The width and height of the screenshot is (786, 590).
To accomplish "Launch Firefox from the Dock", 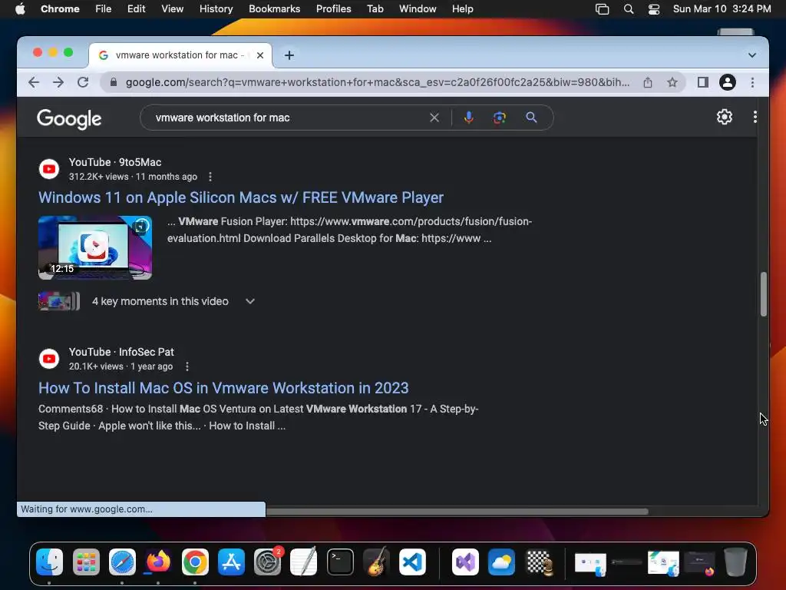I will coord(158,562).
